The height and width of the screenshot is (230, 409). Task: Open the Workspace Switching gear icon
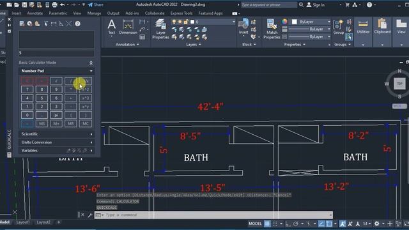pyautogui.click(x=376, y=224)
